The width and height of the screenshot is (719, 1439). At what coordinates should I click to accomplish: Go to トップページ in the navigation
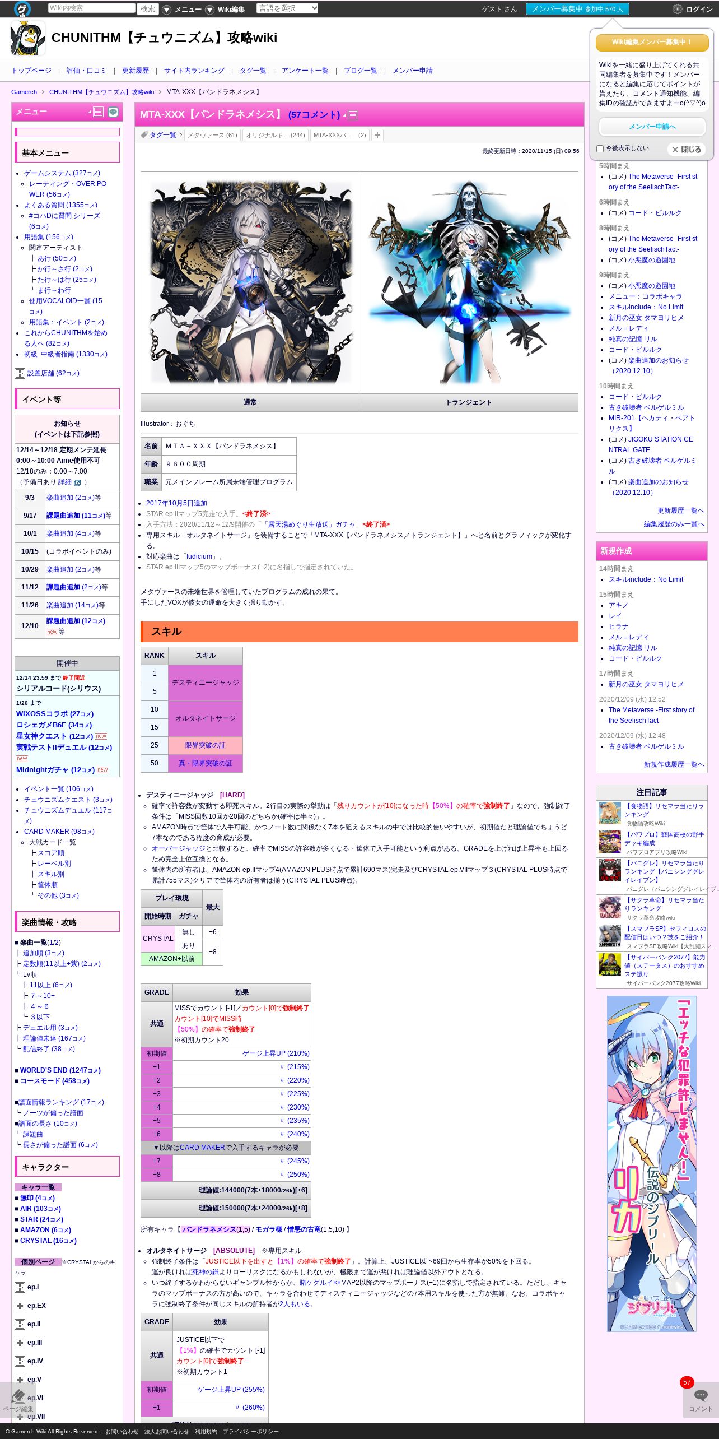tap(31, 71)
